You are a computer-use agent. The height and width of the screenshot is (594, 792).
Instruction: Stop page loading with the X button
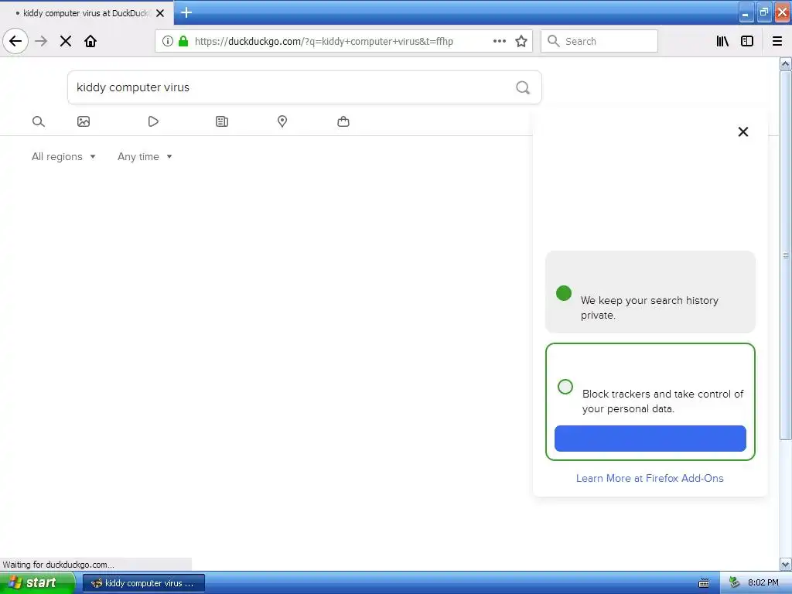coord(66,41)
